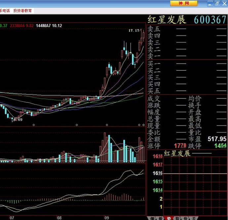This screenshot has width=228, height=220.
Task: Click the 总量 label
Action: coord(154,119)
